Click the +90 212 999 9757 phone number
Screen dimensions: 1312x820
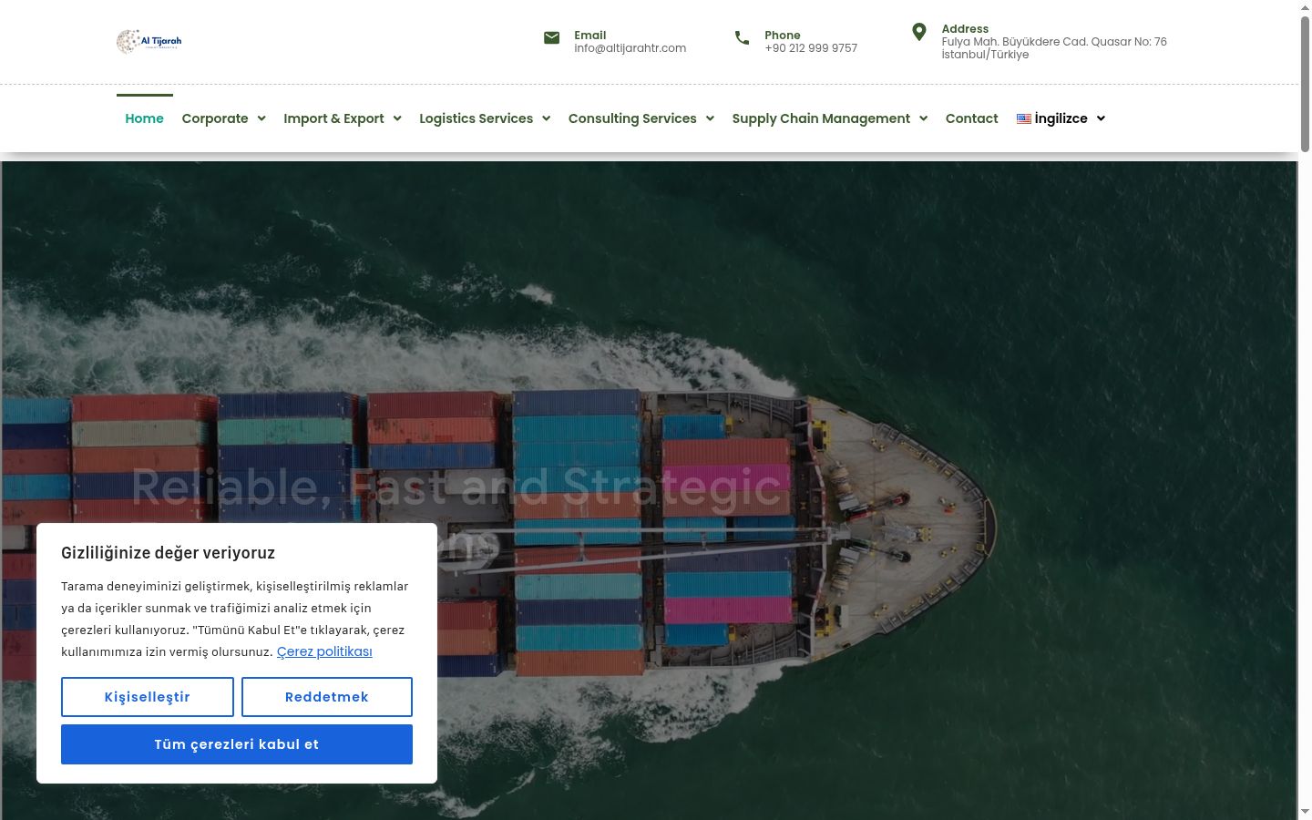tap(811, 48)
